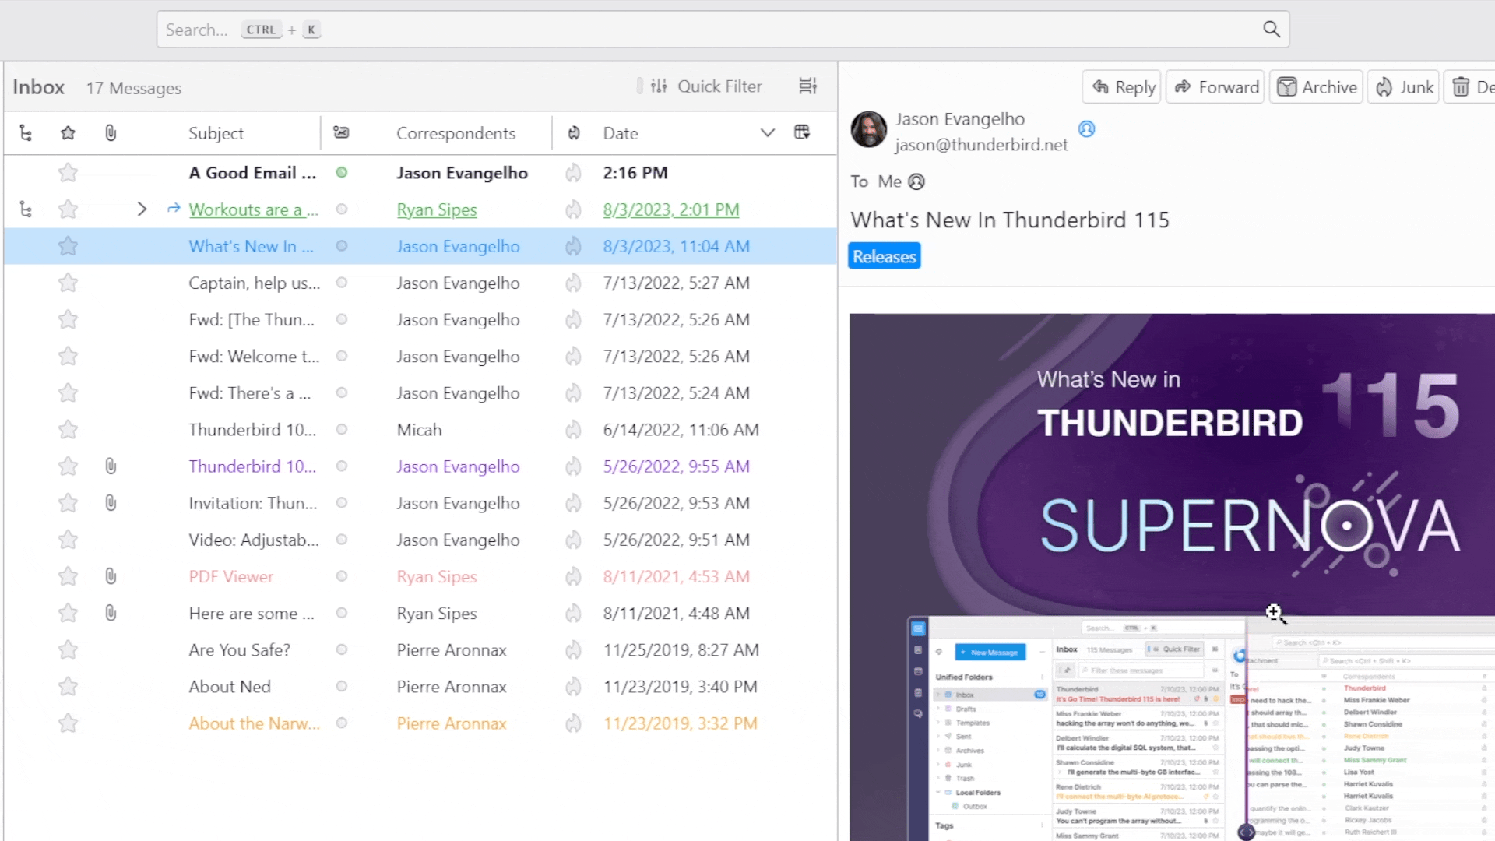Star the PDF Viewer message

click(68, 576)
